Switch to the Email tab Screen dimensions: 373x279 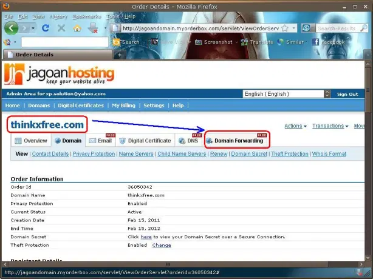point(101,141)
